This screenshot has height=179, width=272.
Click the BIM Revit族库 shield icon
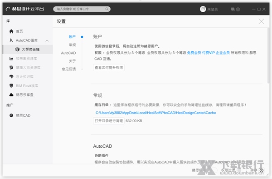(x=11, y=86)
